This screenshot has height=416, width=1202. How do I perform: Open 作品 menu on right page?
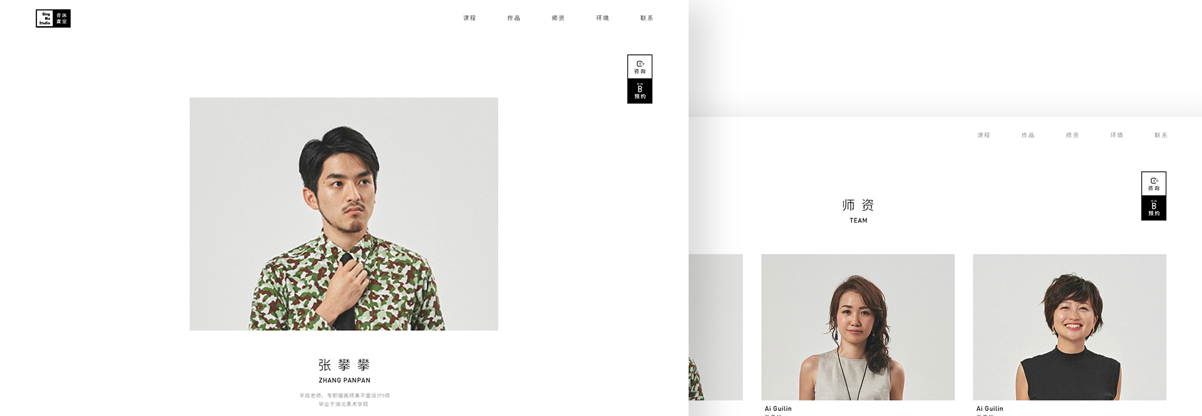click(1028, 135)
